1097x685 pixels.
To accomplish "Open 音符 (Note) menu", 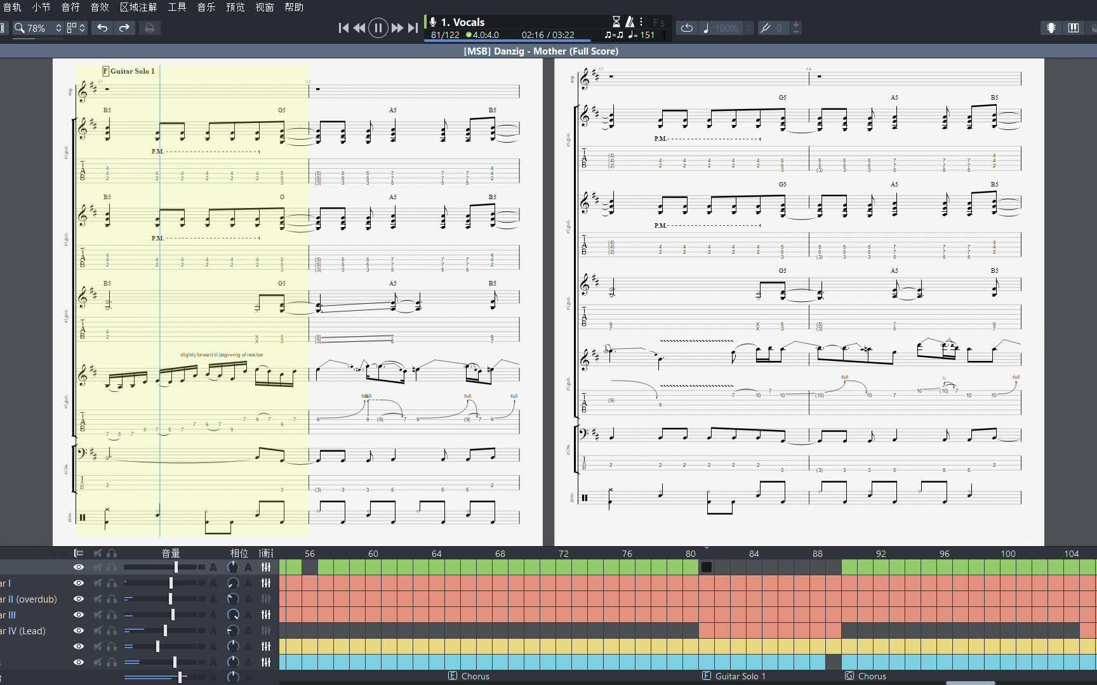I will pos(70,7).
